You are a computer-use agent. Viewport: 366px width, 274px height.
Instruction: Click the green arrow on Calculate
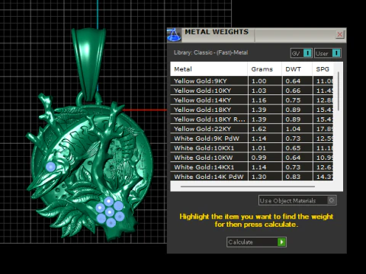tap(281, 242)
